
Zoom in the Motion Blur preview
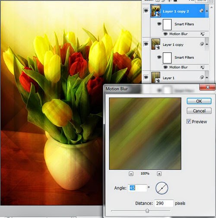(159, 174)
